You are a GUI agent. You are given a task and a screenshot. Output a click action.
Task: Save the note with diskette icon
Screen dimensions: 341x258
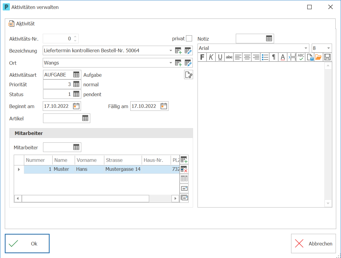[327, 57]
